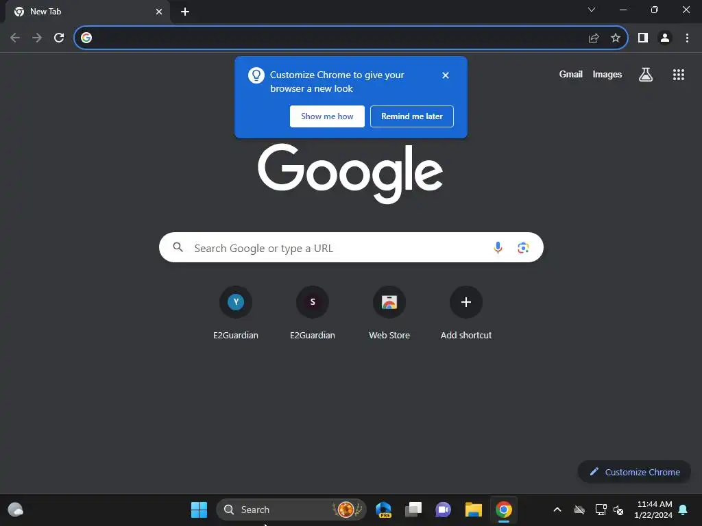Open the notifications bell
The width and height of the screenshot is (702, 526).
pos(683,510)
